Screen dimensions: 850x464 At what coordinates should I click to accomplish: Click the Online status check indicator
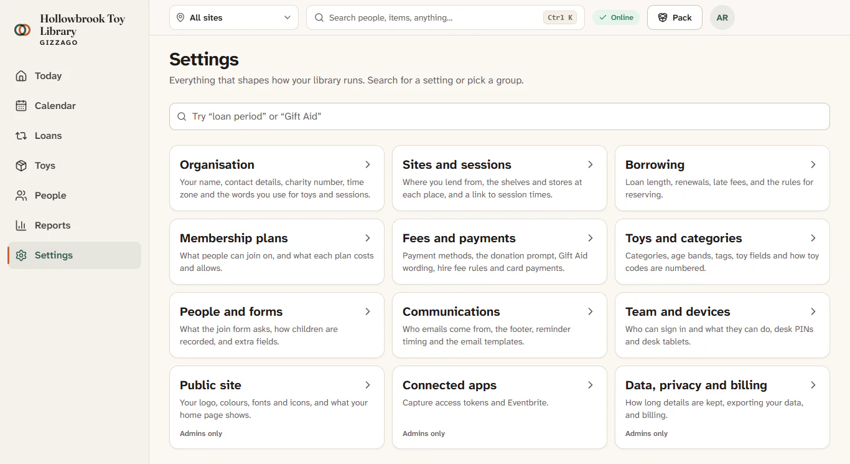point(616,17)
